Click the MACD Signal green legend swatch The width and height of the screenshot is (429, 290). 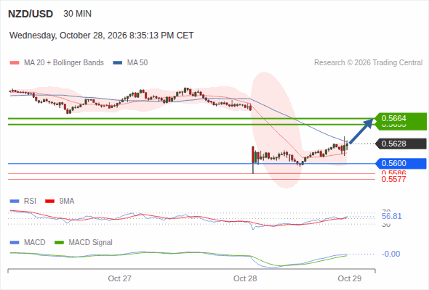tap(59, 243)
